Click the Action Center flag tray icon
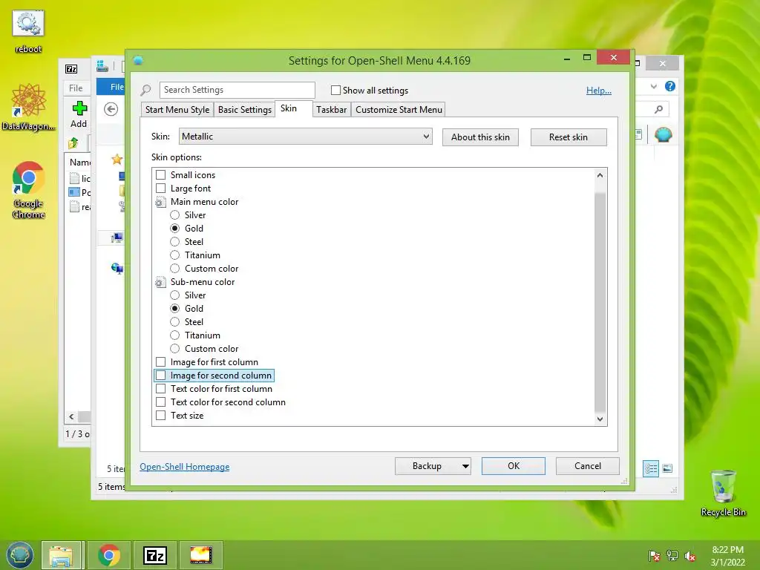This screenshot has width=760, height=570. [654, 556]
